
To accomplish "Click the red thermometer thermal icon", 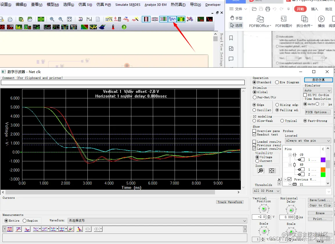I will tap(113, 27).
